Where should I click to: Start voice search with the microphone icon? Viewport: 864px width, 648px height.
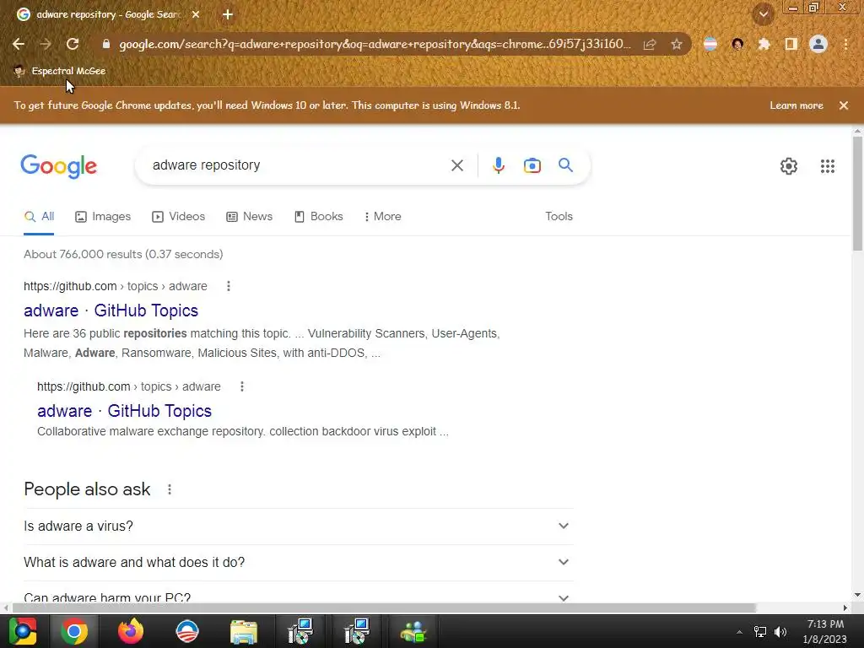(499, 165)
